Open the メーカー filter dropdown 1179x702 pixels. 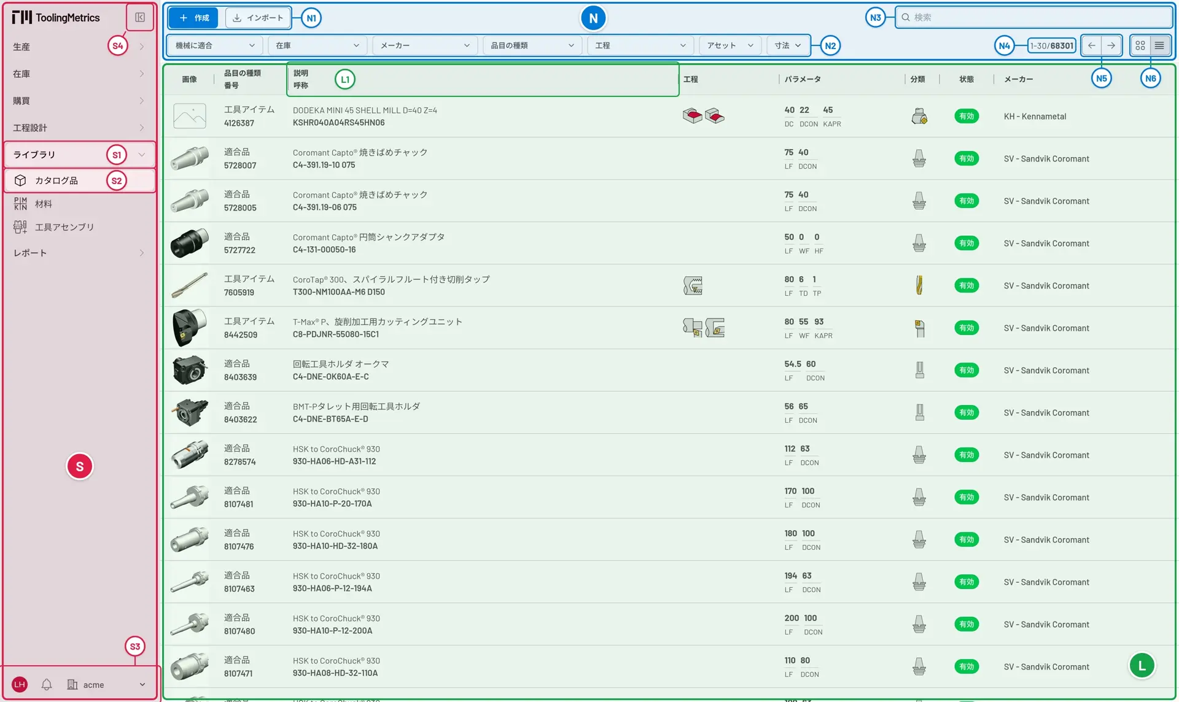point(425,45)
